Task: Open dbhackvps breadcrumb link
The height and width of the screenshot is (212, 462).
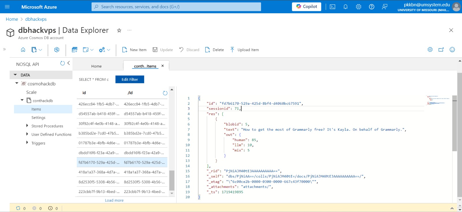Action: [x=36, y=19]
